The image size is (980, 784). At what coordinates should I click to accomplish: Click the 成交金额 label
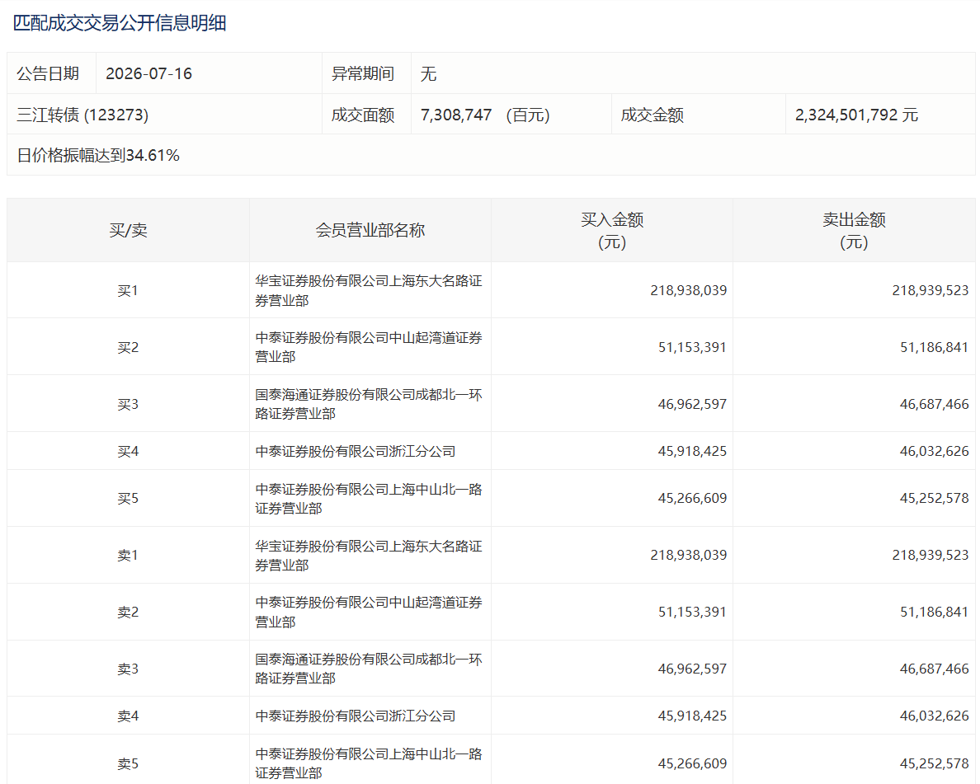pyautogui.click(x=652, y=115)
